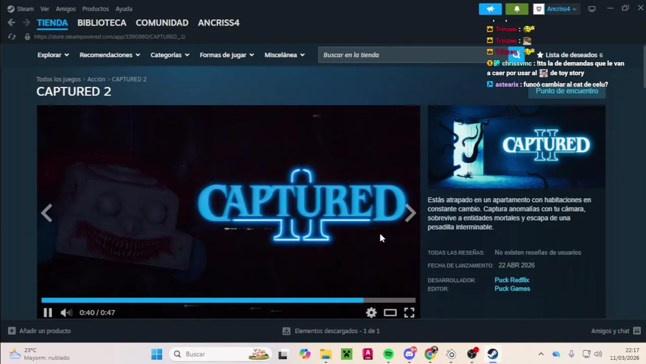Click the Steam icon in taskbar
Image resolution: width=646 pixels, height=364 pixels.
pyautogui.click(x=492, y=354)
